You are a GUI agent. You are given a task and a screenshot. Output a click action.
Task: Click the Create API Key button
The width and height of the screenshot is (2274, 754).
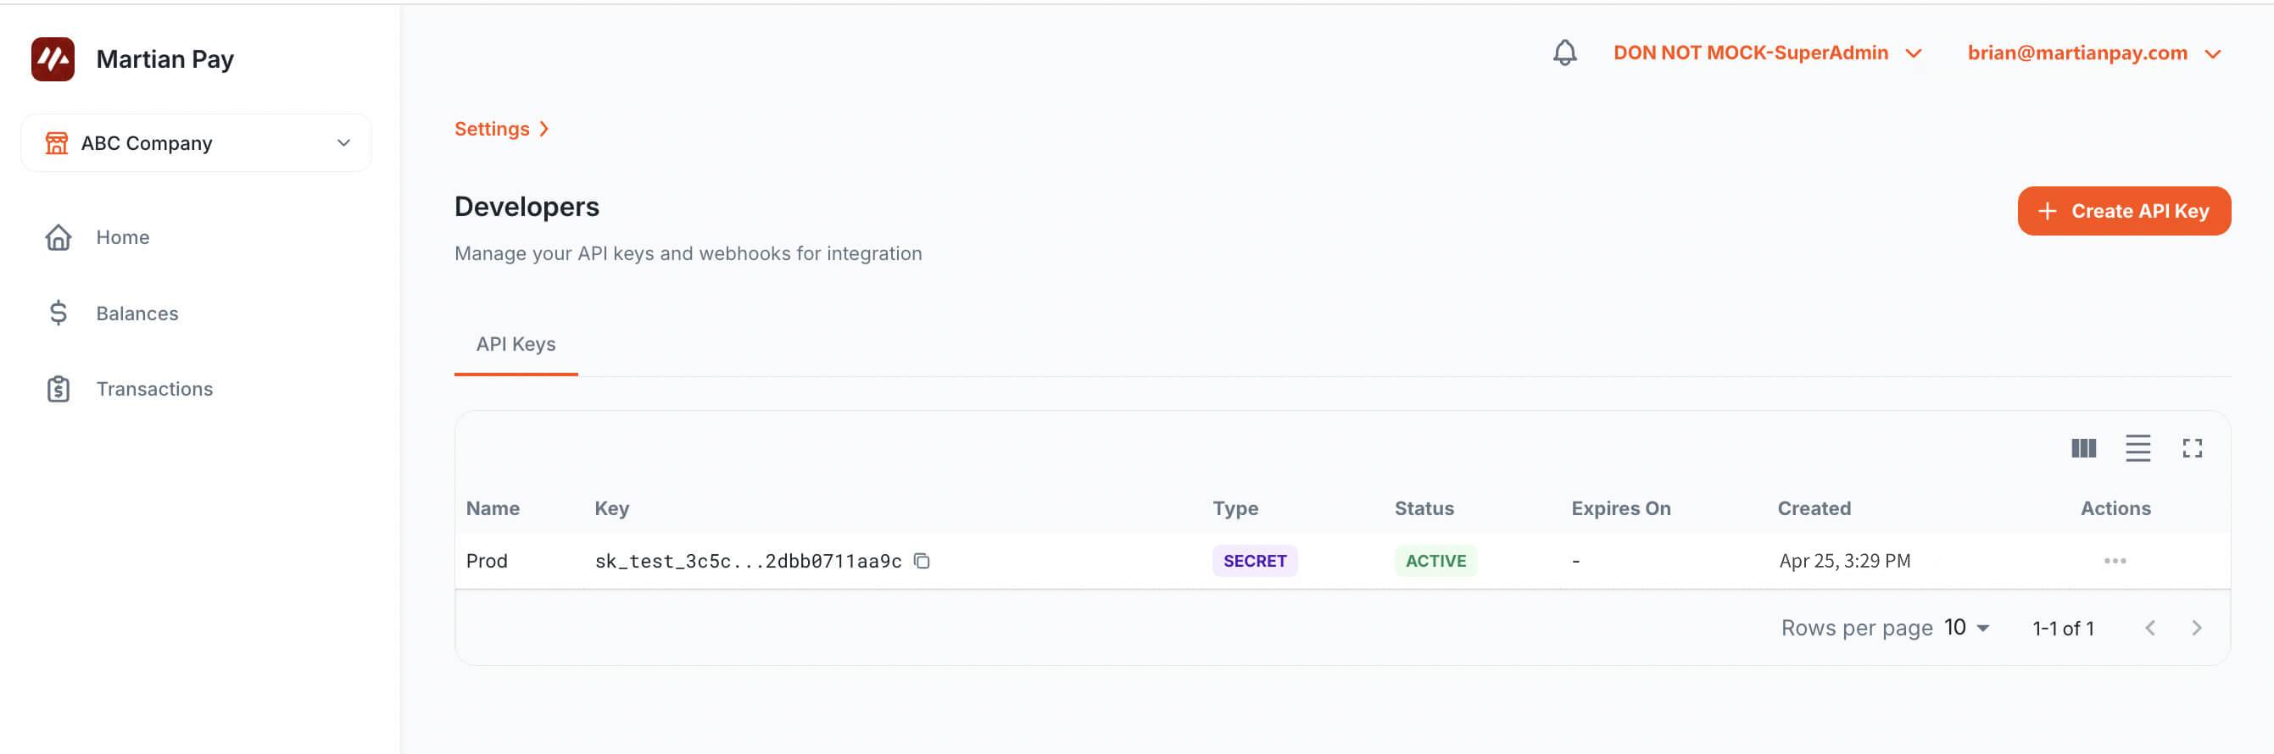[x=2123, y=211]
